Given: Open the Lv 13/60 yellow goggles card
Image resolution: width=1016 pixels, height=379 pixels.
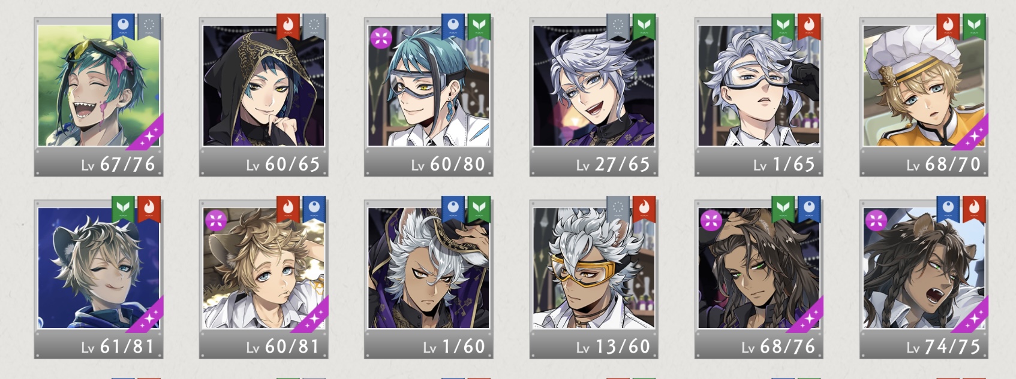Looking at the screenshot, I should pyautogui.click(x=594, y=279).
